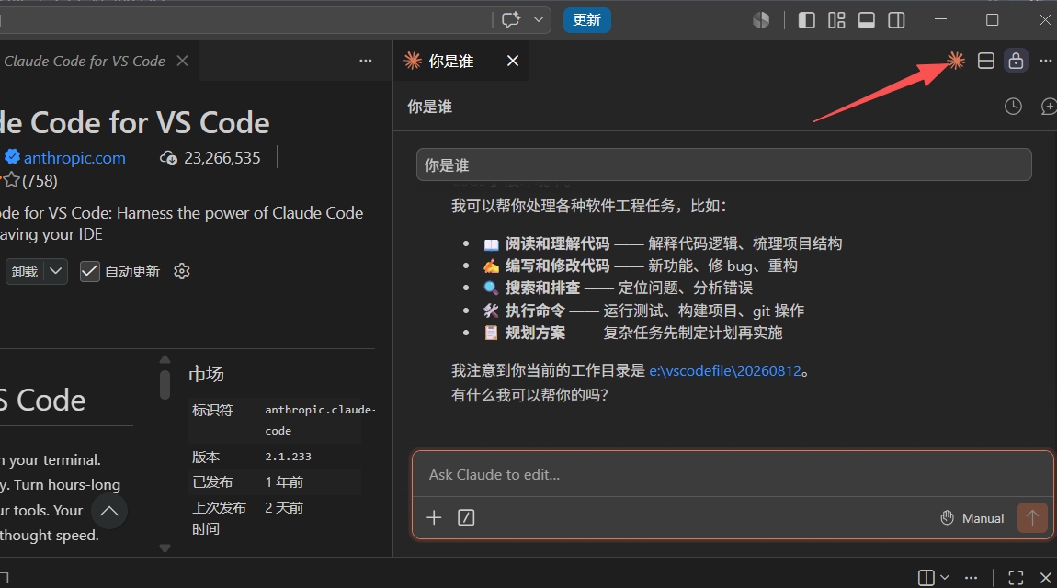Viewport: 1057px width, 588px height.
Task: Click the blue 更新 update button
Action: pyautogui.click(x=586, y=20)
